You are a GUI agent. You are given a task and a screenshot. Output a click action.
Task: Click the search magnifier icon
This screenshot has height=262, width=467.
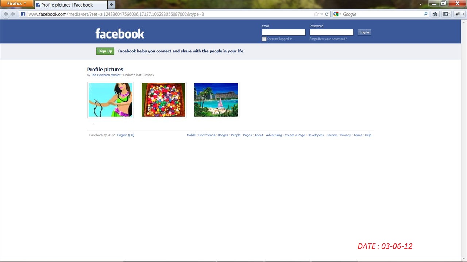tap(425, 14)
